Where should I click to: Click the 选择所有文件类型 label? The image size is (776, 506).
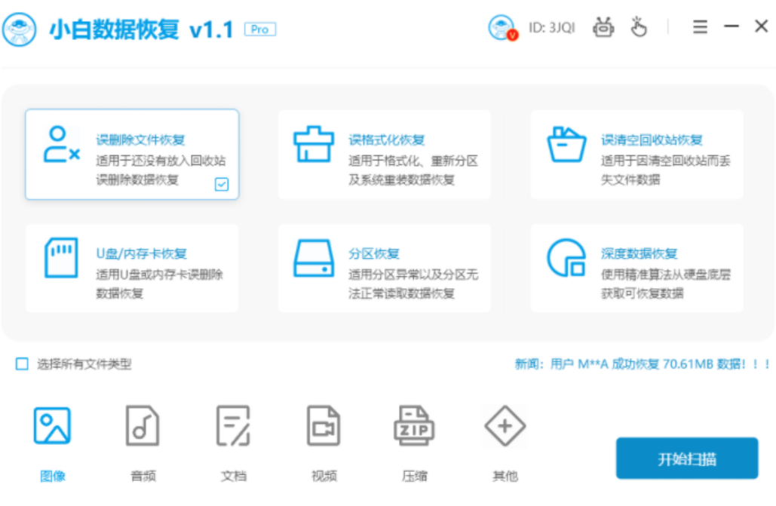click(84, 364)
